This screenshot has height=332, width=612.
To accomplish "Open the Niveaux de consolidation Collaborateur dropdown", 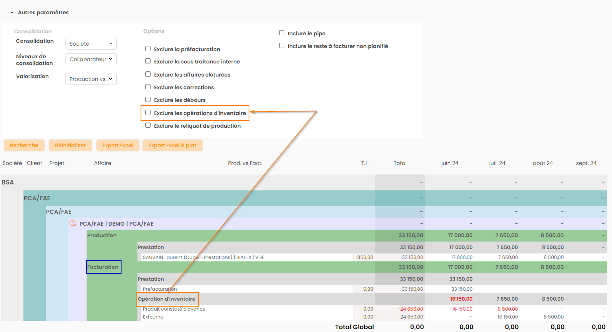I will coord(91,59).
